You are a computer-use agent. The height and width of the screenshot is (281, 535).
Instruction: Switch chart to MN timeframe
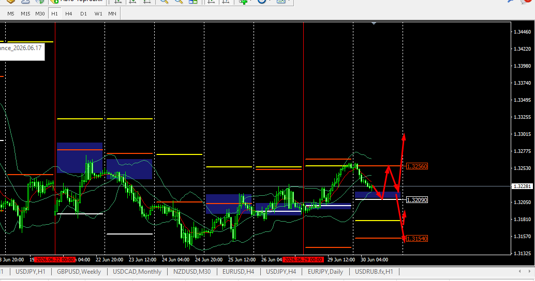click(x=112, y=13)
